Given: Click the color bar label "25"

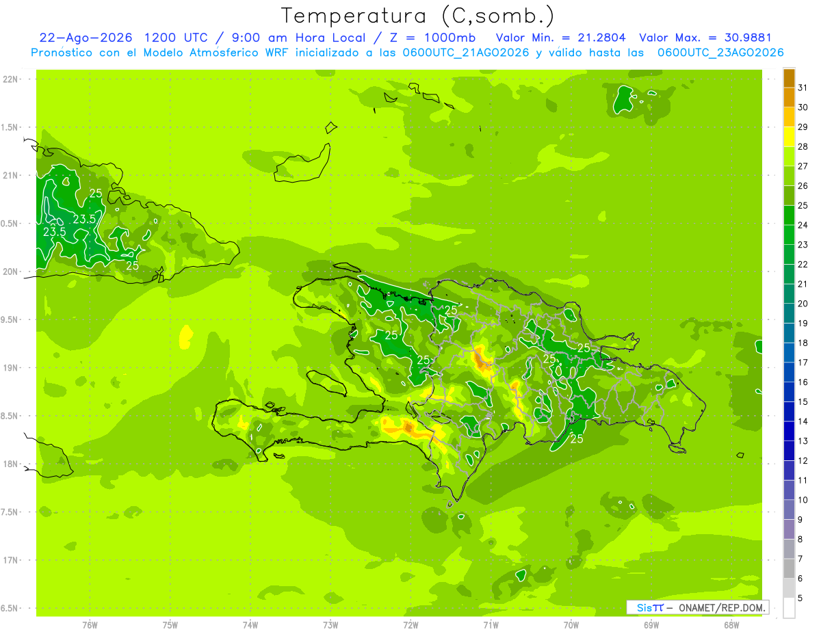Looking at the screenshot, I should point(803,205).
